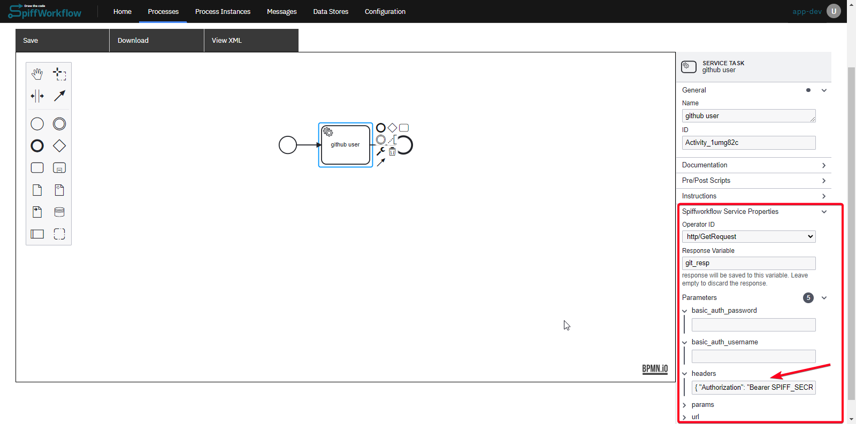Activate the hand tool in the palette
Screen dimensions: 856x424
(x=37, y=74)
